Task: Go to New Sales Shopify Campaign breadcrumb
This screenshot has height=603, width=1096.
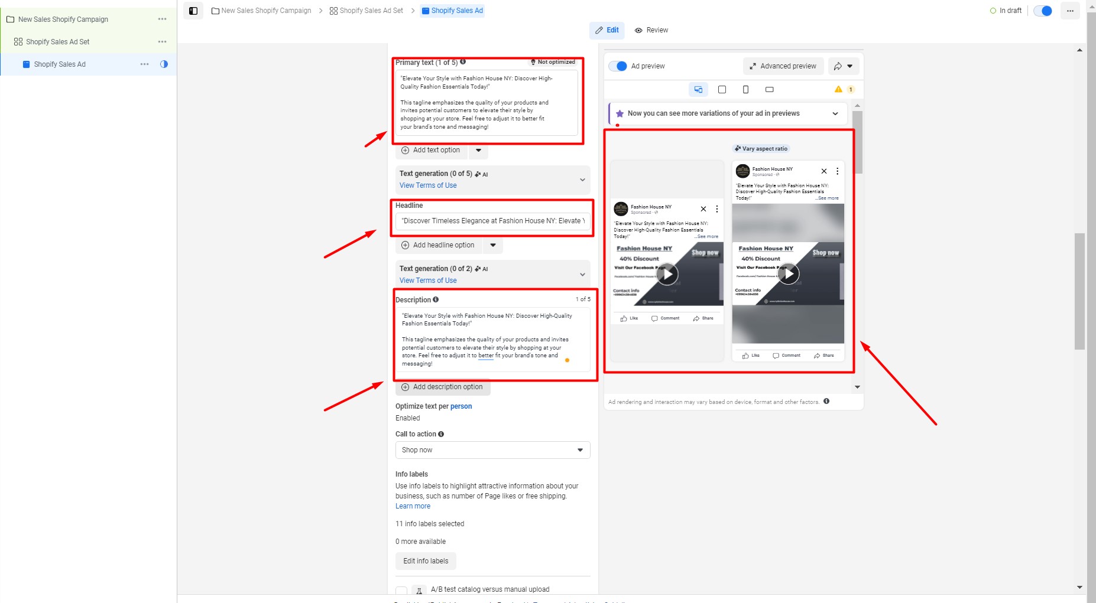Action: (261, 11)
